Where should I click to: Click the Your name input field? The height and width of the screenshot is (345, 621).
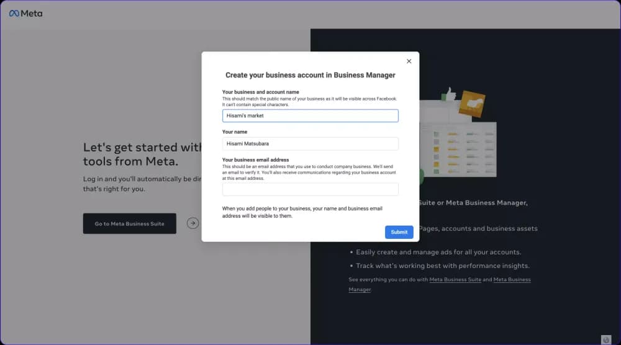(310, 144)
